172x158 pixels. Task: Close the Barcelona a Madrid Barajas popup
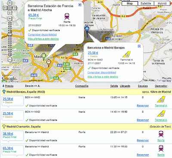click(139, 46)
